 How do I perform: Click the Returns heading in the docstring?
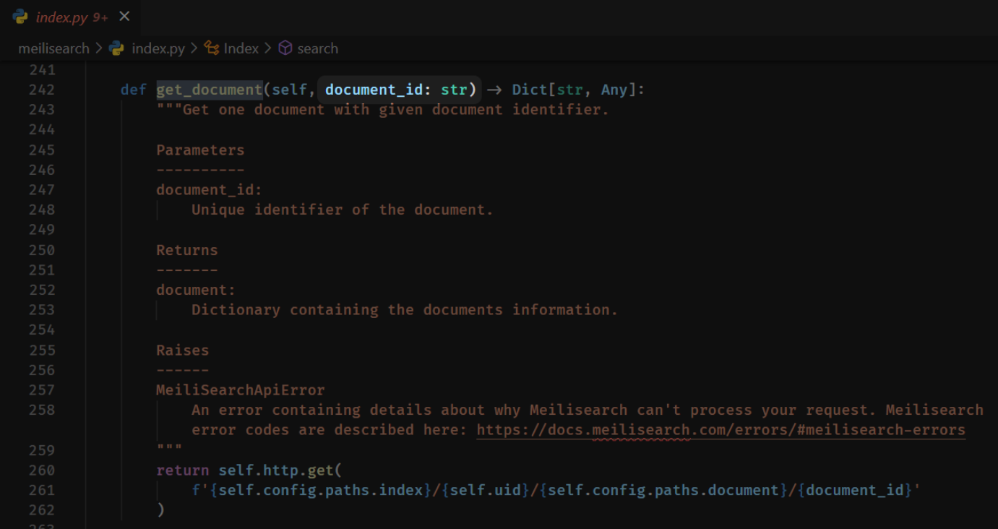tap(186, 250)
